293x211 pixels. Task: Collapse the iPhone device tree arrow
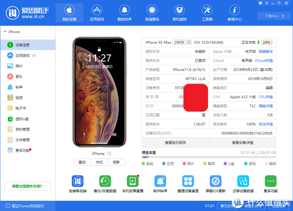[5, 32]
